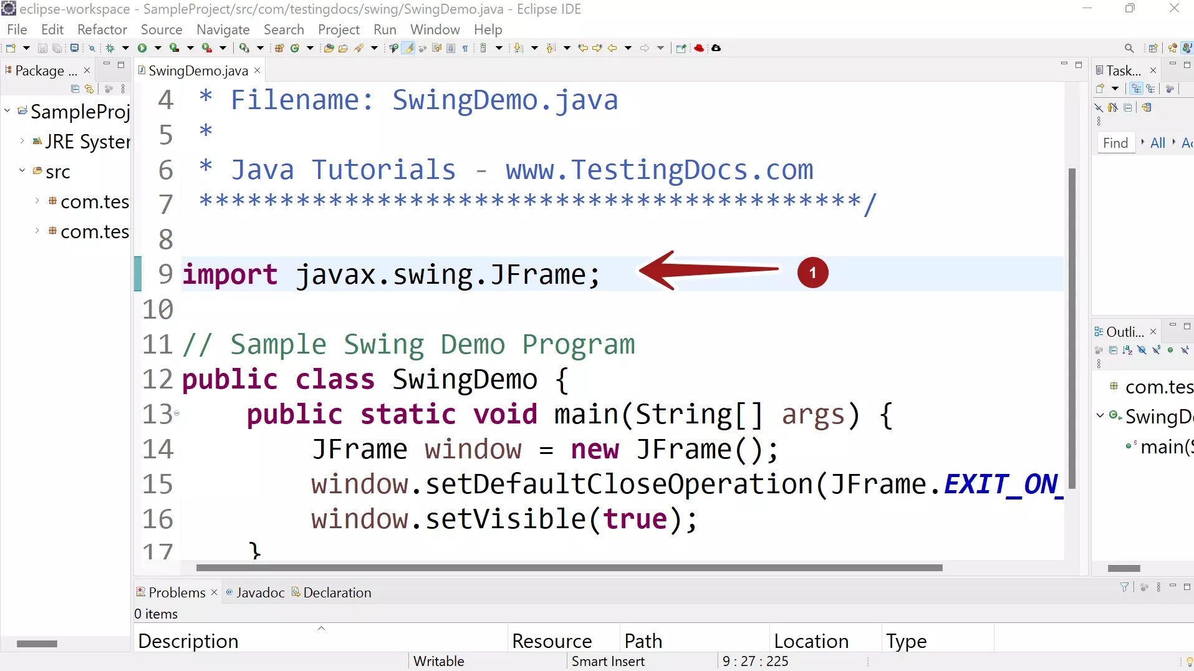Screen dimensions: 1194x671
Task: Collapse SwingDemo class in Outline
Action: [x=1100, y=415]
